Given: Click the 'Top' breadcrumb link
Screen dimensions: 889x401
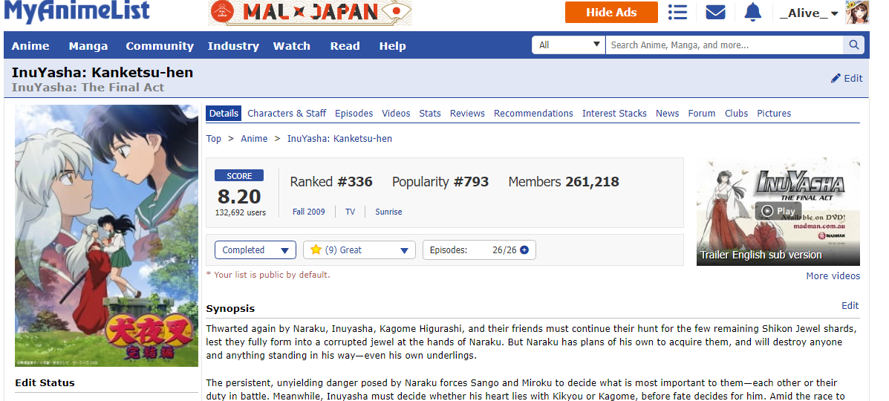Looking at the screenshot, I should pos(213,138).
